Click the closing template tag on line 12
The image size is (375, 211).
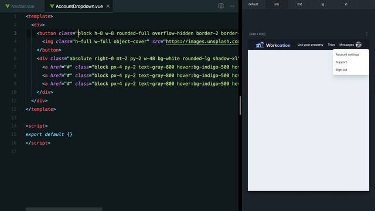click(x=40, y=109)
